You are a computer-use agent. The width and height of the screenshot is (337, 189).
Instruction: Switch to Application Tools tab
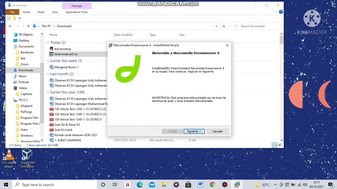(77, 12)
